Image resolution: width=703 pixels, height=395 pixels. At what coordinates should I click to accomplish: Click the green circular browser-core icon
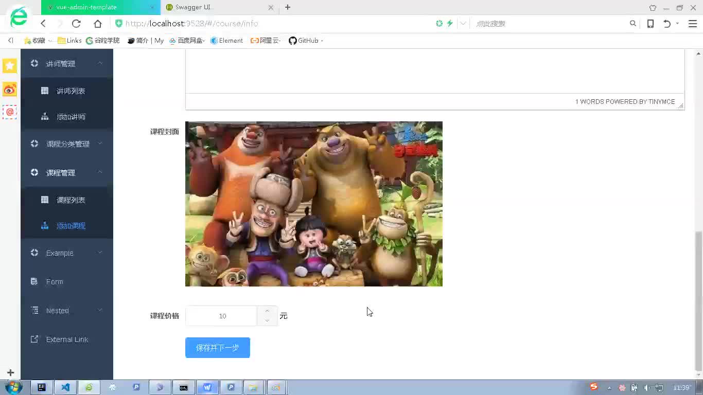[x=439, y=24]
